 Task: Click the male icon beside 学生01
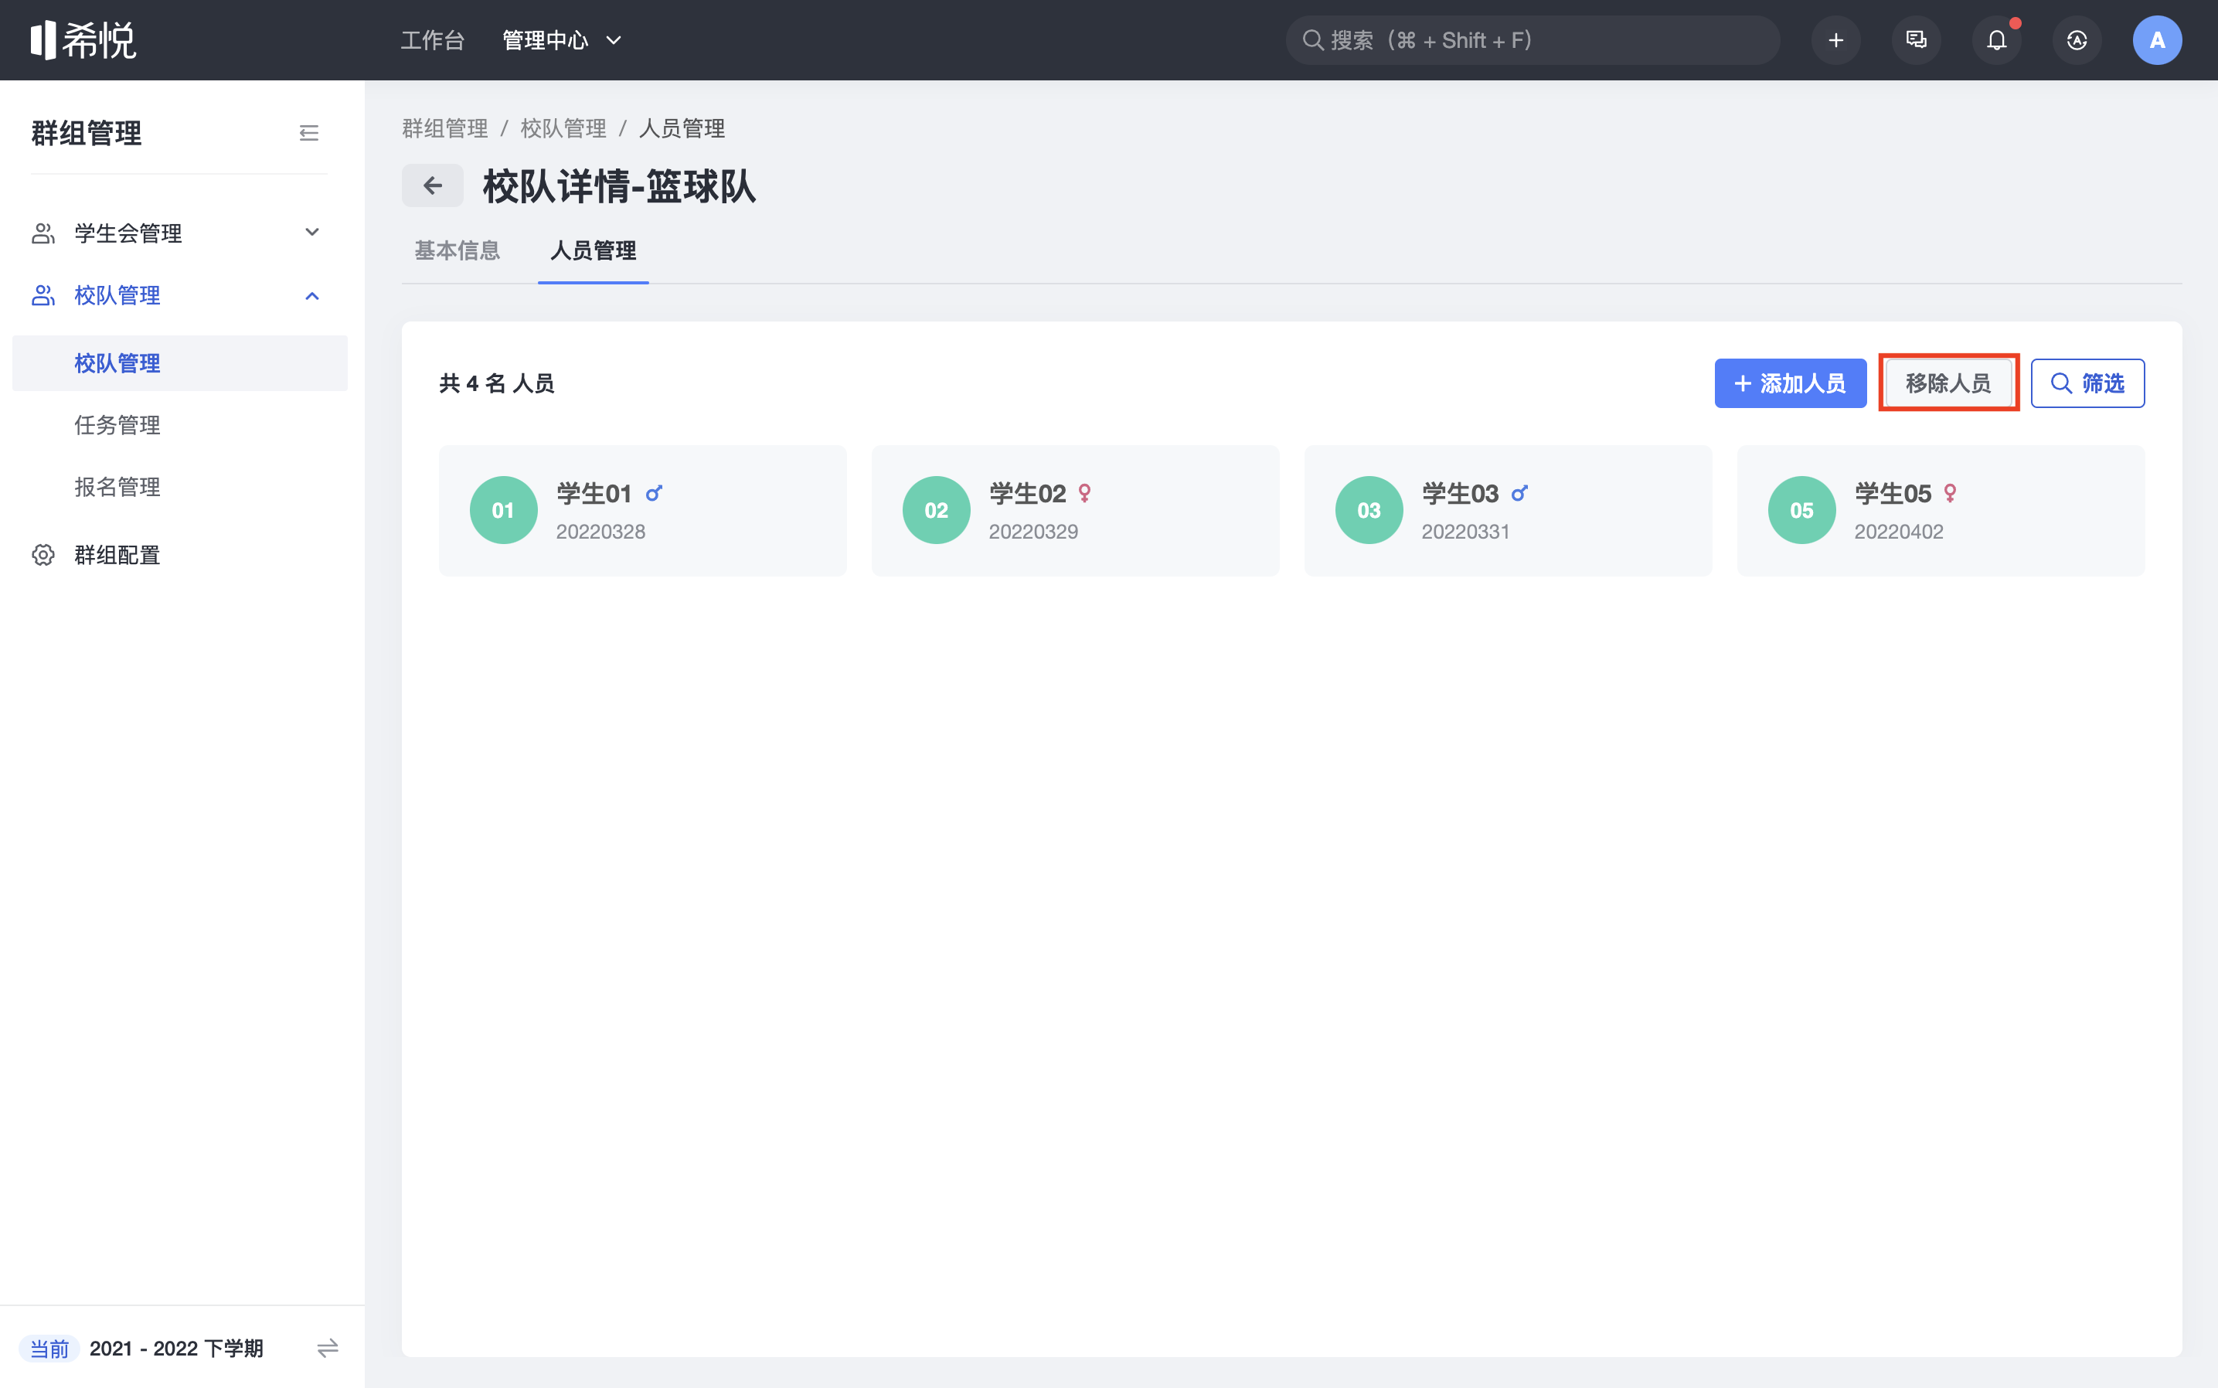[x=654, y=494]
